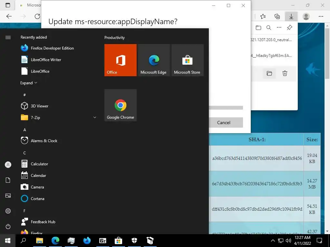
Task: Click the Microsoft Edge tile
Action: click(154, 60)
